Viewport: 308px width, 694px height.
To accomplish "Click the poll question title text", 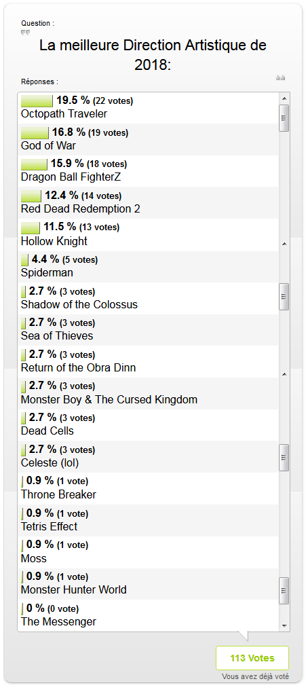I will [153, 55].
